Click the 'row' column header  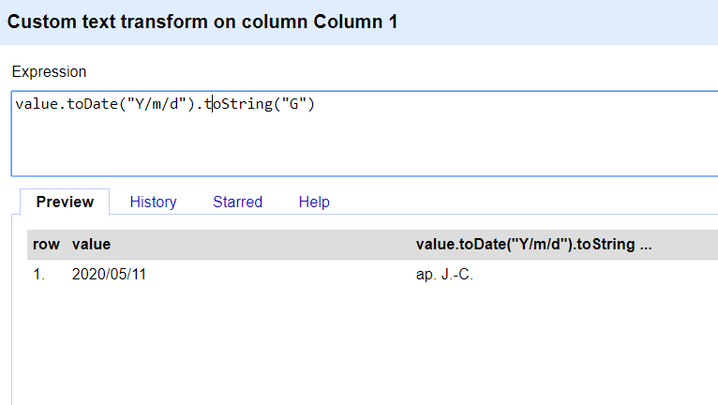point(46,244)
